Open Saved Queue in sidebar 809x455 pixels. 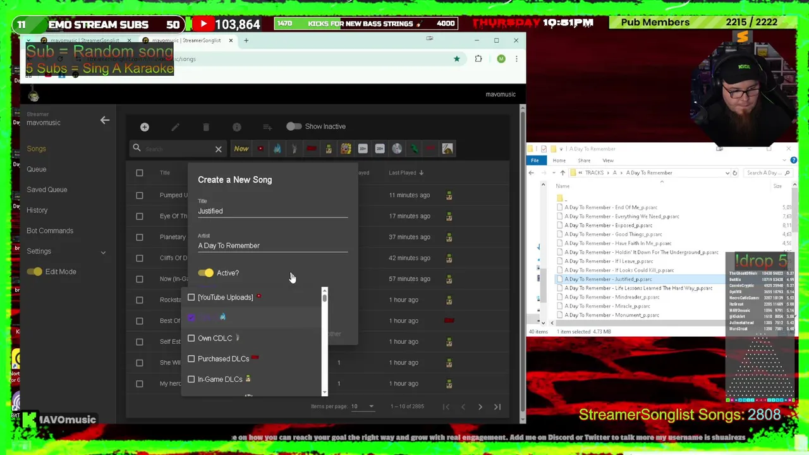point(47,190)
